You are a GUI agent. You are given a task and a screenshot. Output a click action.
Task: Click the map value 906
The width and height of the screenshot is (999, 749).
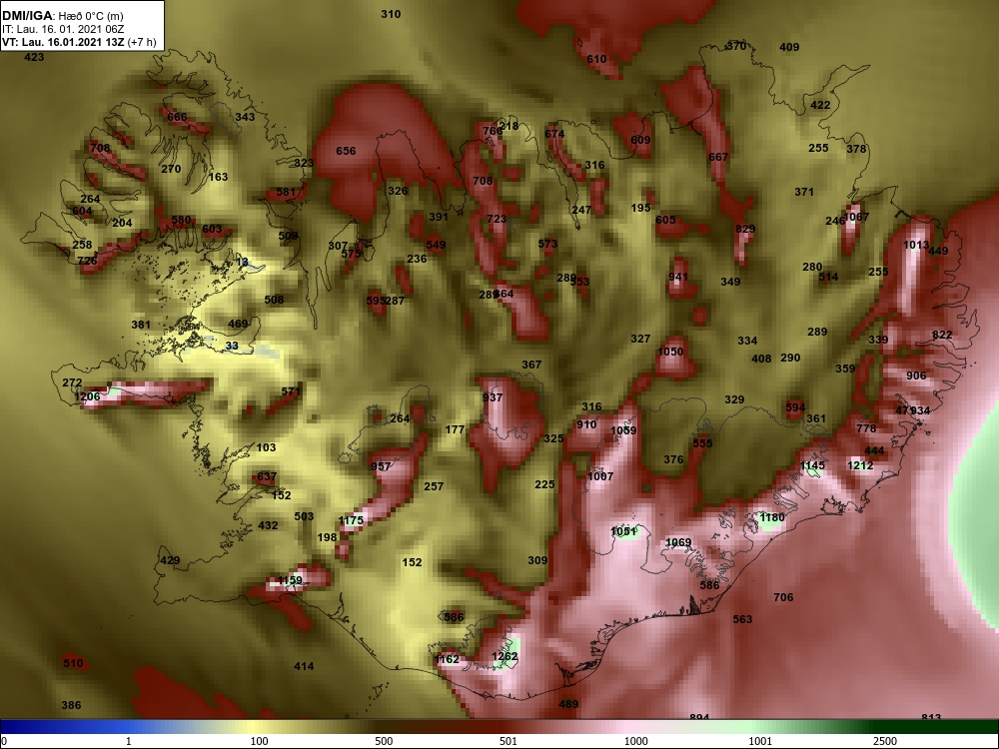click(916, 376)
